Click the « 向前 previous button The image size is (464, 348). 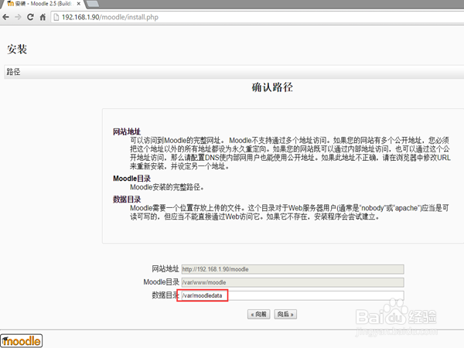point(258,314)
